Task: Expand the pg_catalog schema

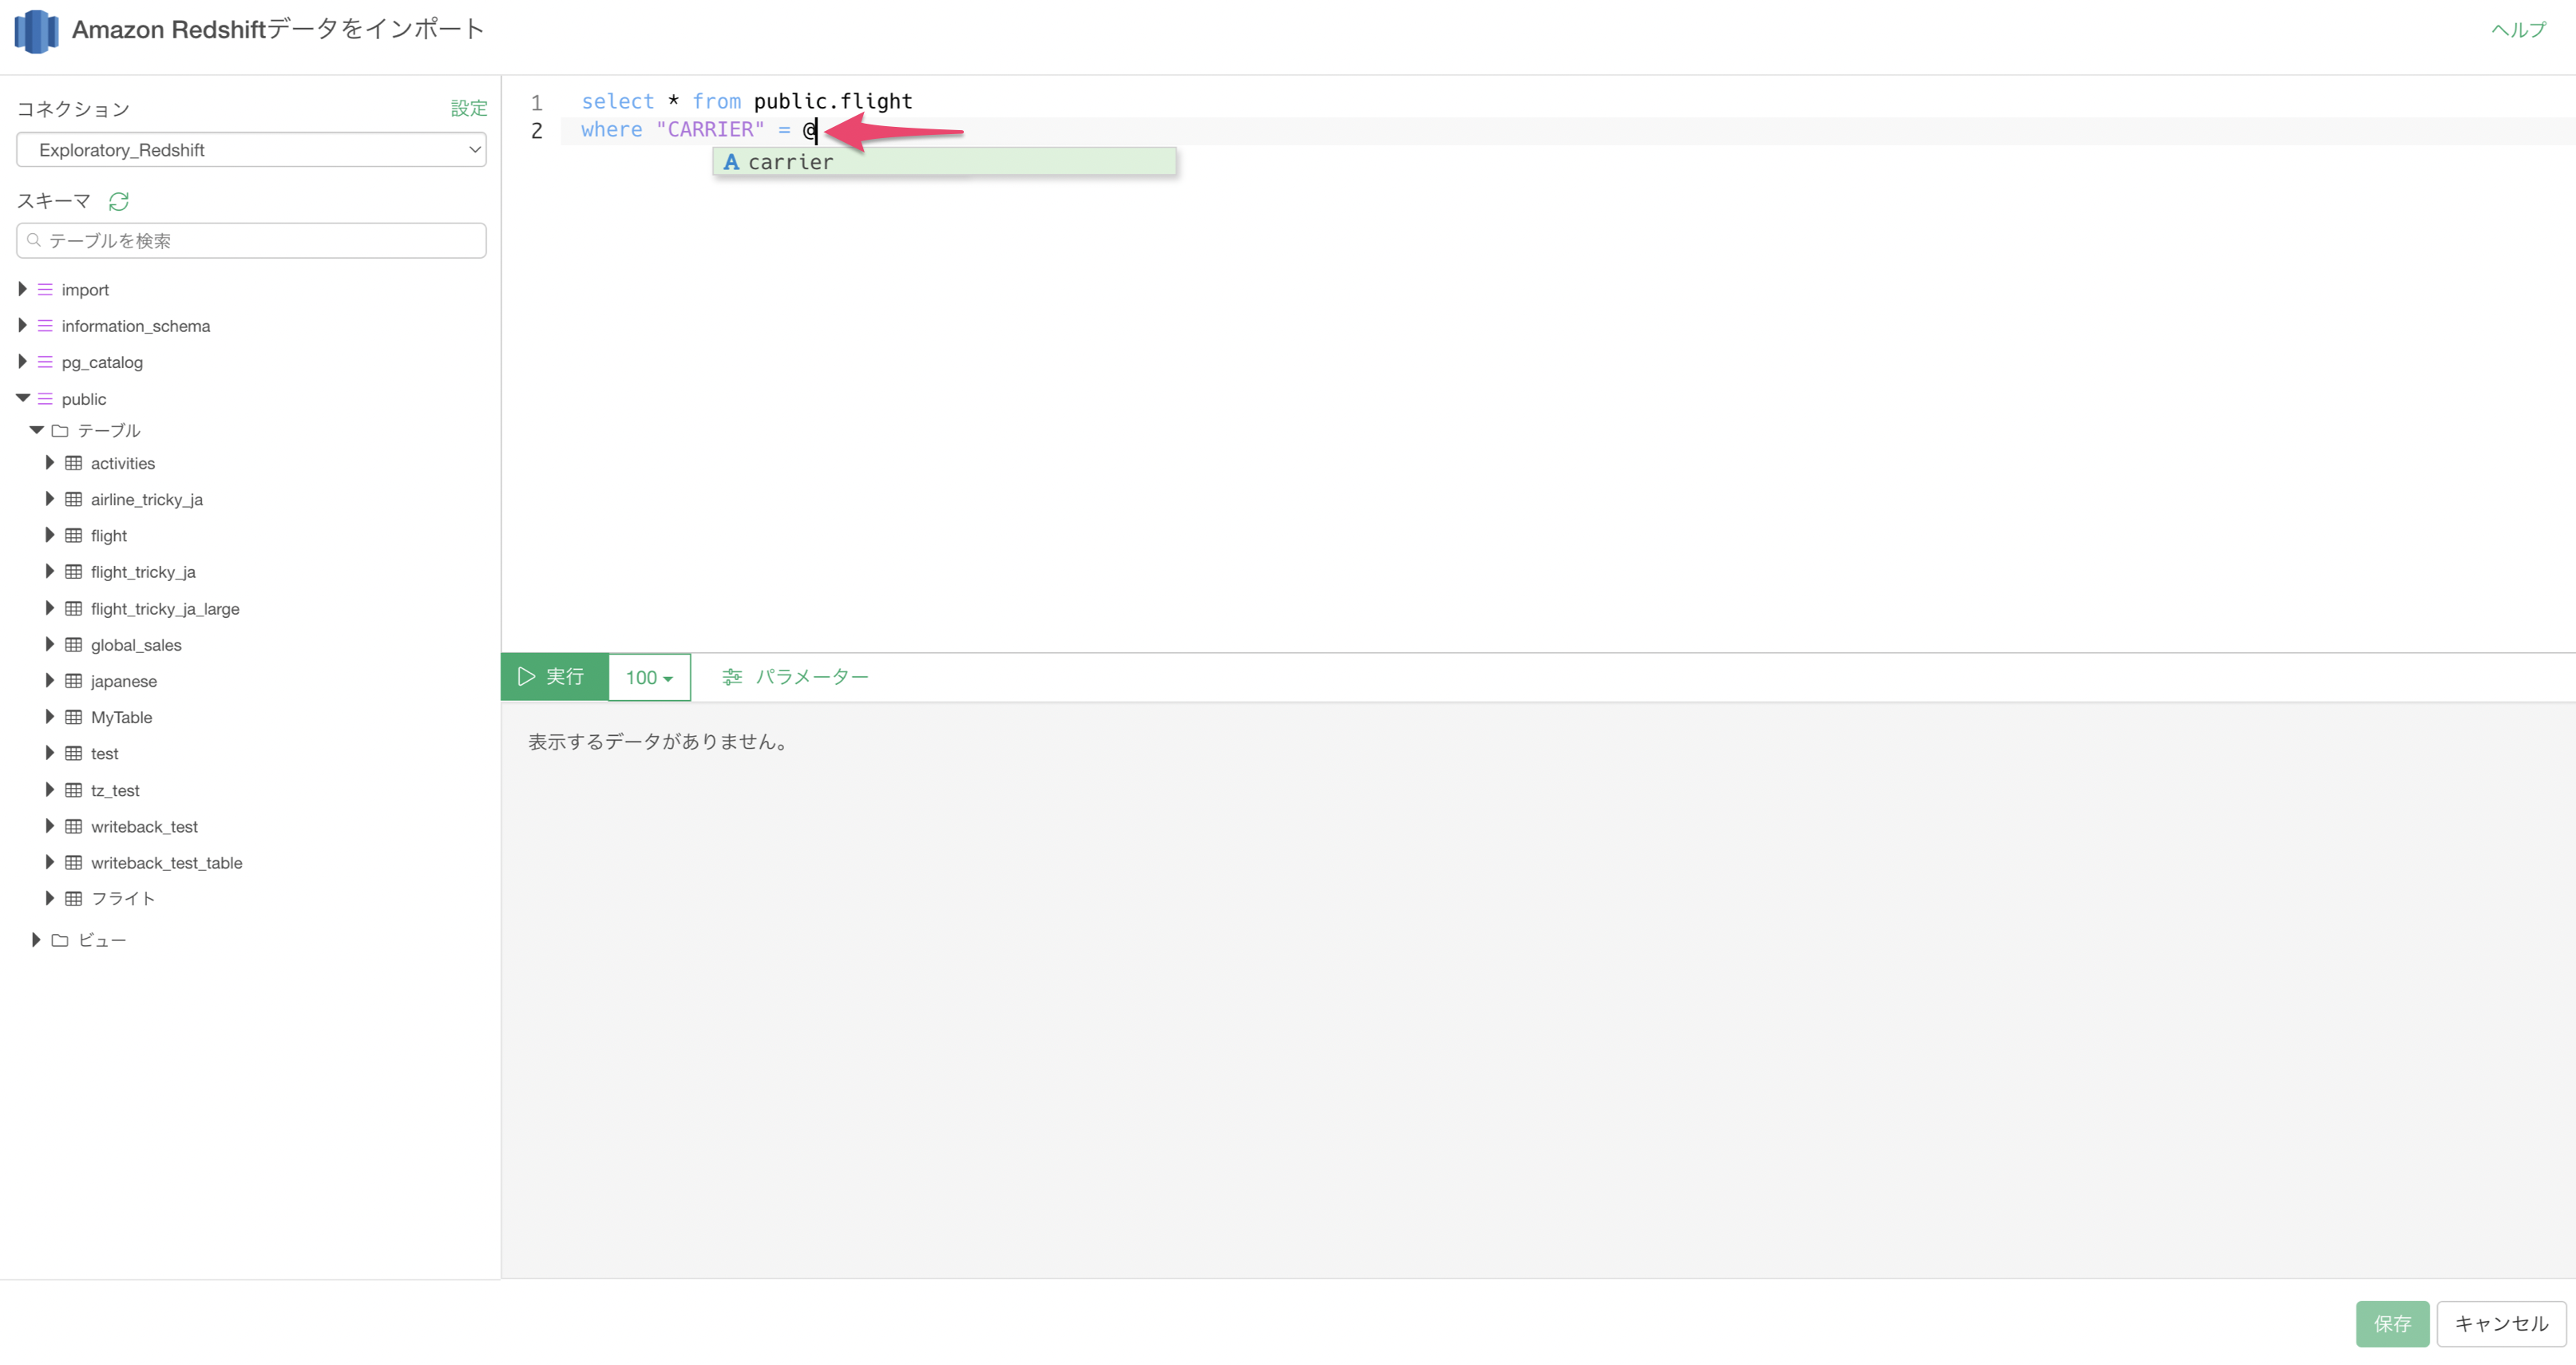Action: 22,361
